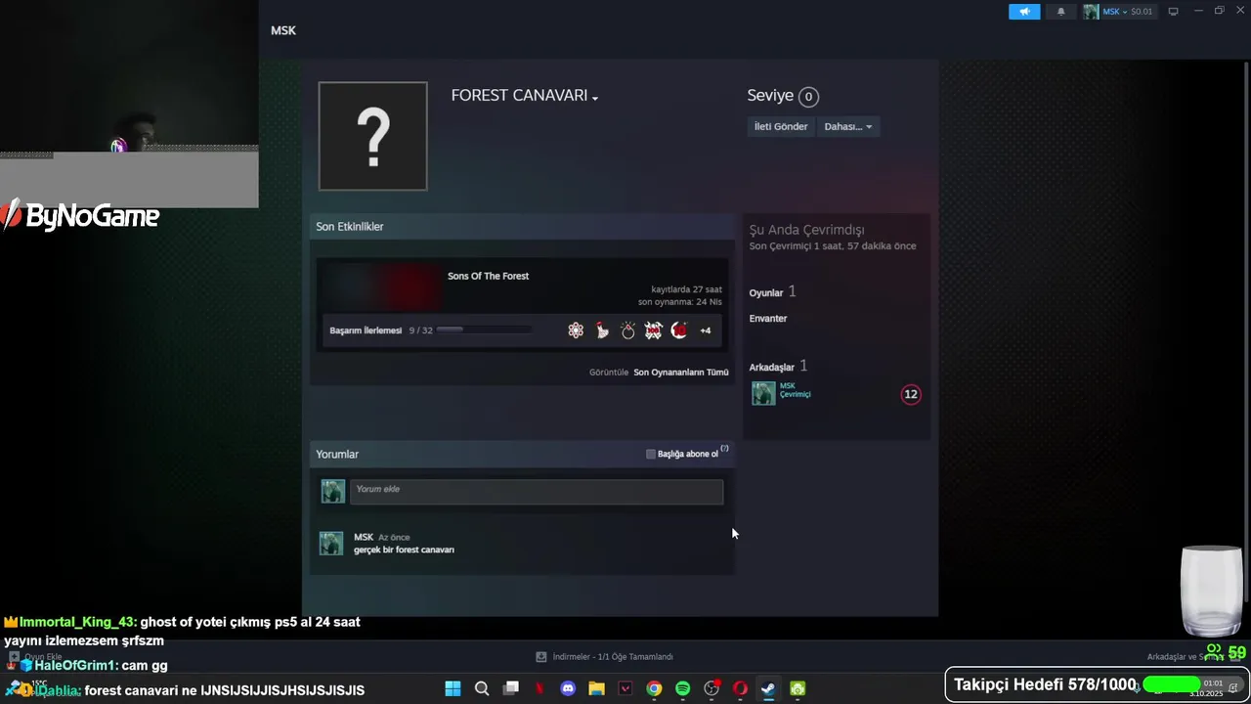Click Son Etkinlikler section header
Image resolution: width=1251 pixels, height=704 pixels.
pos(350,227)
